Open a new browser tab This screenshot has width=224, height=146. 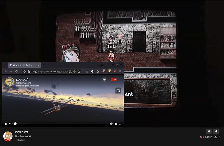44,65
